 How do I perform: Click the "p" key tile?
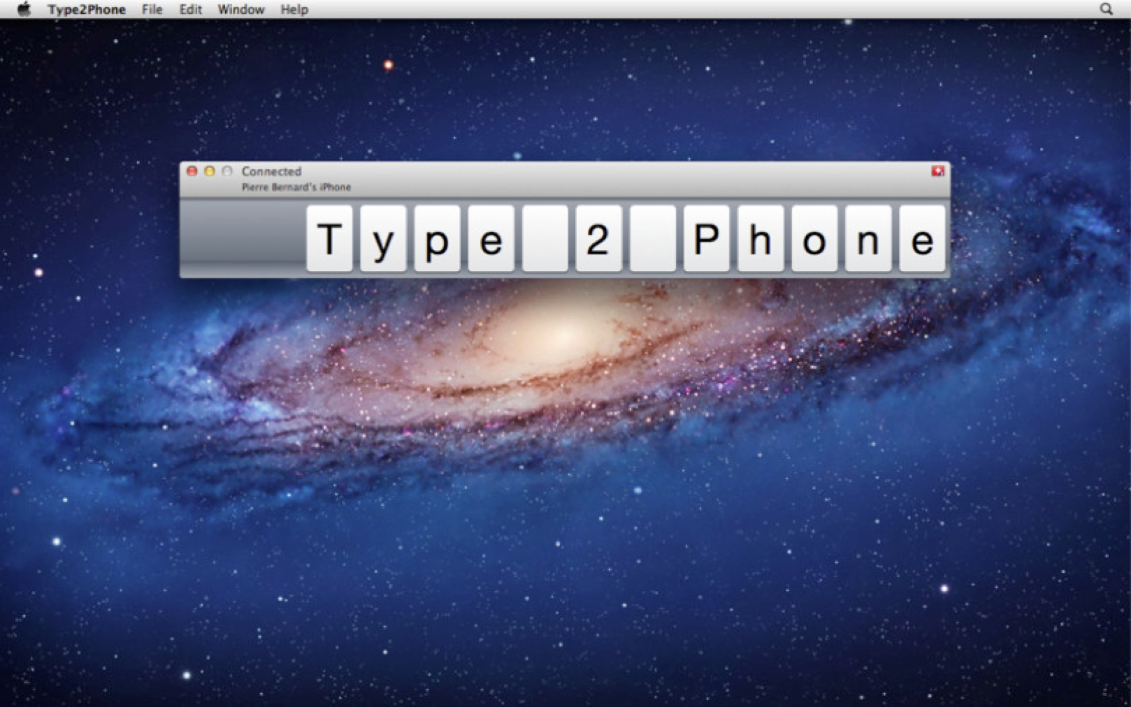[437, 238]
